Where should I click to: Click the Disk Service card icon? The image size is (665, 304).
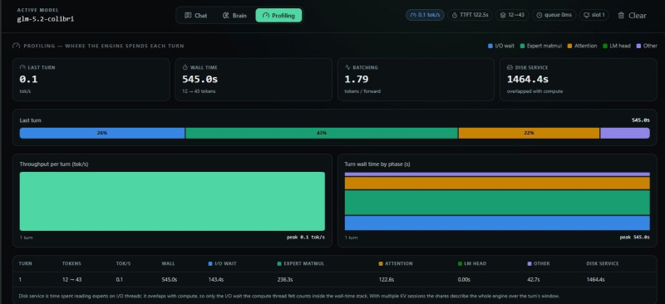point(510,67)
